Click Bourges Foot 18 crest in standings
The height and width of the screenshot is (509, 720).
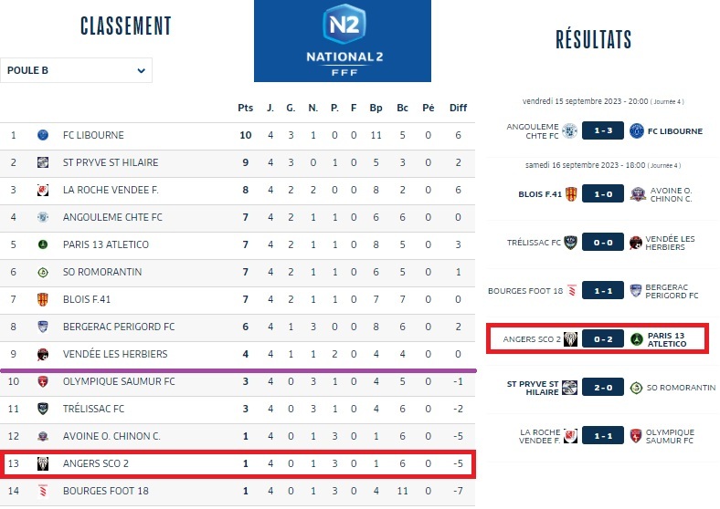click(43, 491)
